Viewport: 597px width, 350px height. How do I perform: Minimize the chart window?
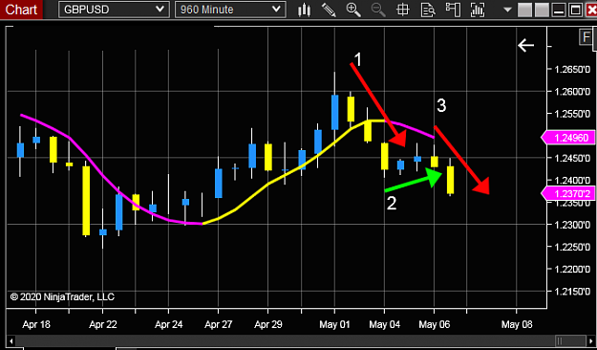click(559, 10)
